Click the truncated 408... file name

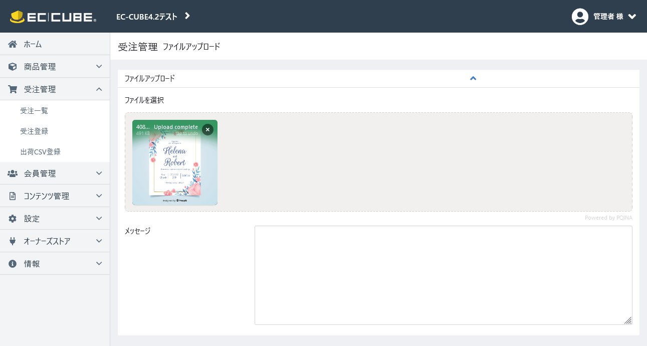coord(143,127)
